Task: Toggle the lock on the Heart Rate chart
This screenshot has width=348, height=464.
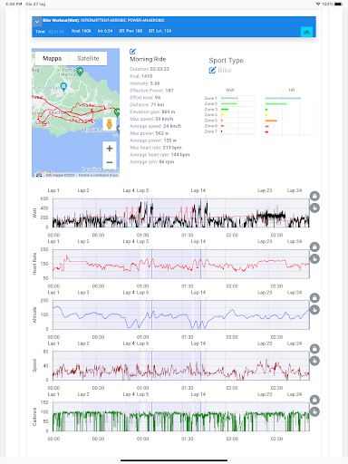Action: click(x=314, y=247)
